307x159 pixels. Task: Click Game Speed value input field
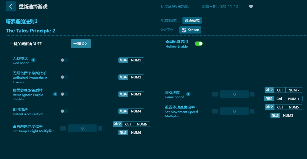234,94
